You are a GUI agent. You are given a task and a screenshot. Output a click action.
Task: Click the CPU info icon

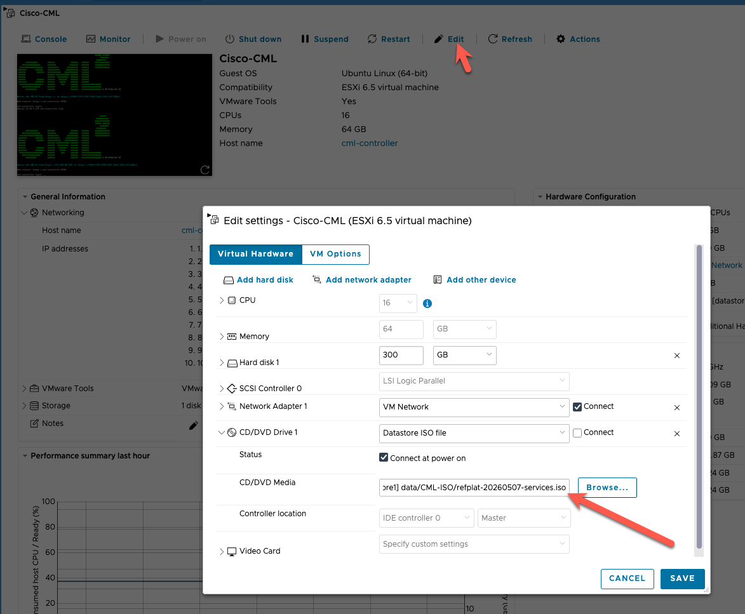click(x=427, y=304)
